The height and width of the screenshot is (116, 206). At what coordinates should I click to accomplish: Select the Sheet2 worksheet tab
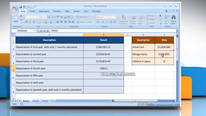36,101
